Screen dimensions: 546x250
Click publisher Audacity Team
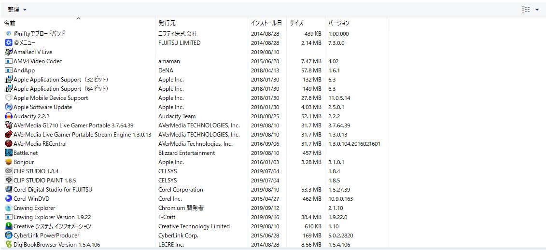[x=177, y=116]
